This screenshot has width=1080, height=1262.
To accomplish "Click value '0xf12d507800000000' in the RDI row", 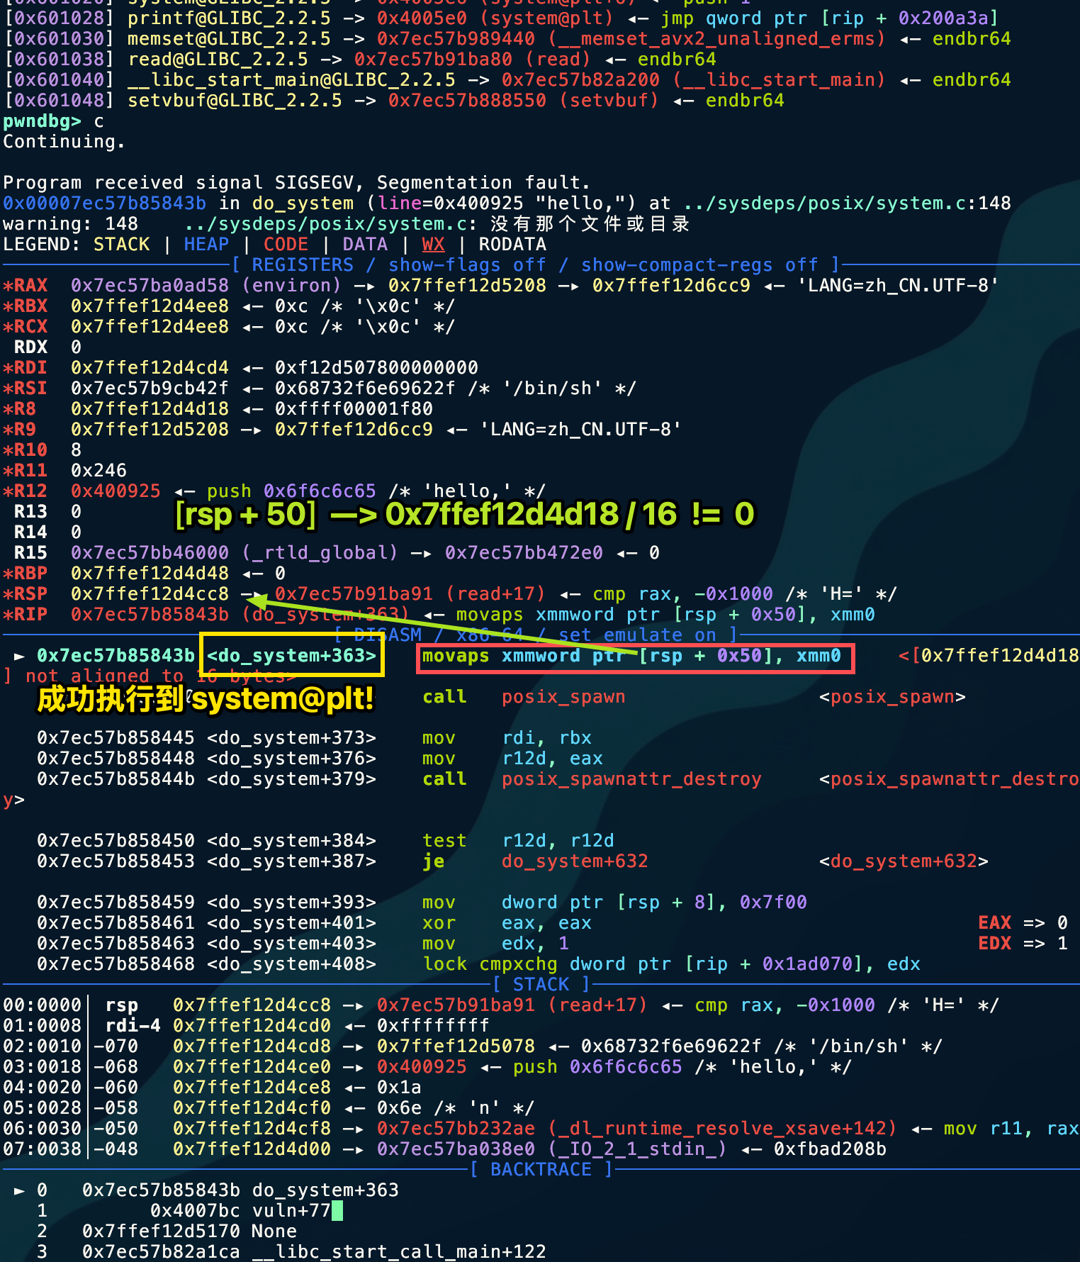I will 376,368.
